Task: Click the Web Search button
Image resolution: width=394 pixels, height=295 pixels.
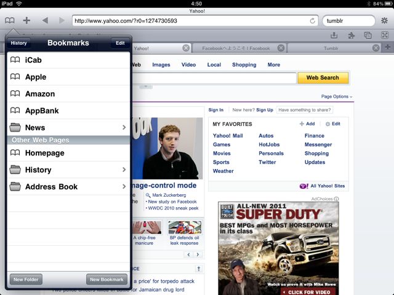Action: (x=323, y=77)
